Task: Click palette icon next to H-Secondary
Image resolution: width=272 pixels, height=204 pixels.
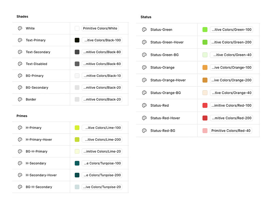Action: click(20, 164)
